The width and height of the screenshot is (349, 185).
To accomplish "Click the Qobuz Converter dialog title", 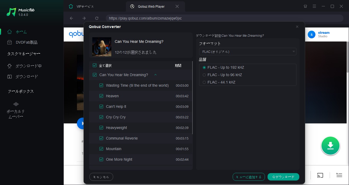I will (105, 27).
